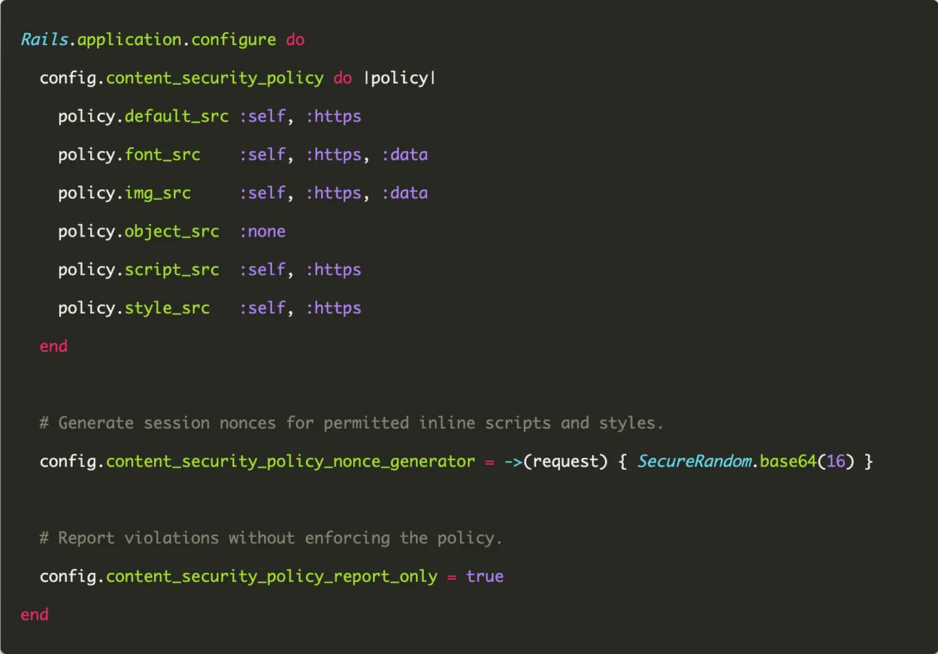Viewport: 938px width, 654px height.
Task: Click the style_src method name
Action: (167, 308)
